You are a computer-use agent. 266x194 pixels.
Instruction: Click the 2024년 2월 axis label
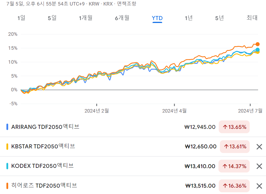[97, 111]
